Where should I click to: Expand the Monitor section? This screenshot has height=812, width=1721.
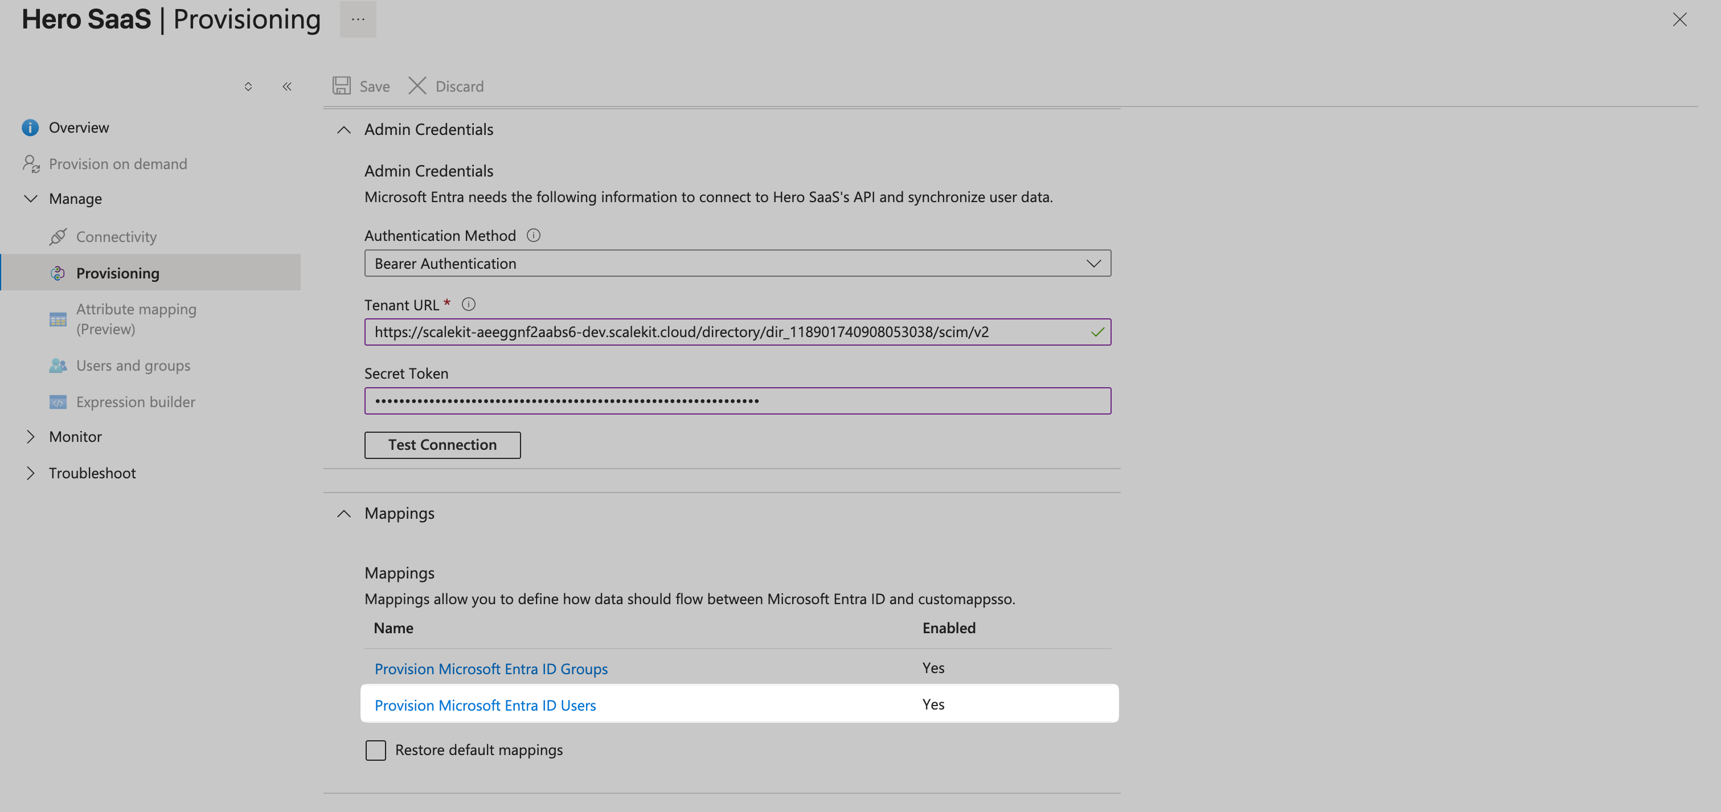coord(30,436)
